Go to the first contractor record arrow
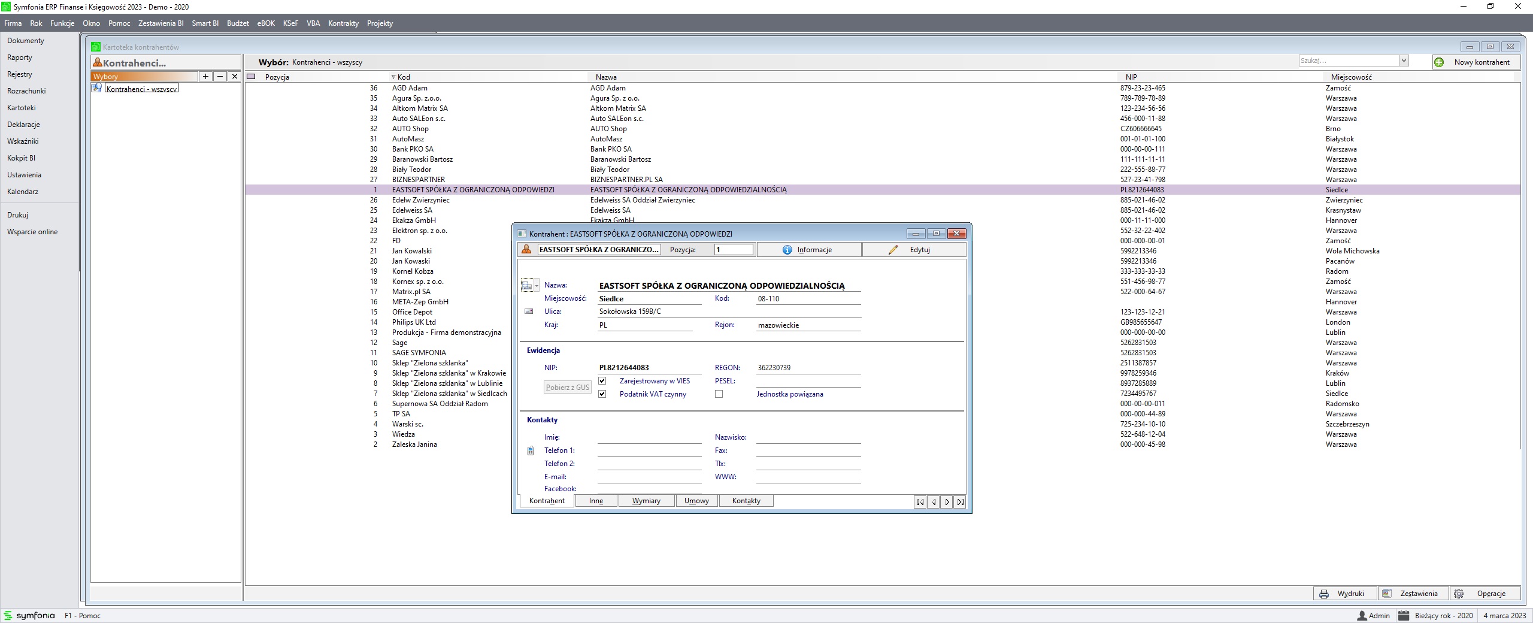 (x=920, y=502)
